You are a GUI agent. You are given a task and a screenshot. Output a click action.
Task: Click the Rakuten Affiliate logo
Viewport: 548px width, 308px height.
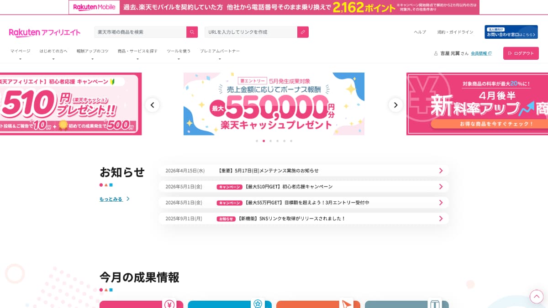click(45, 32)
